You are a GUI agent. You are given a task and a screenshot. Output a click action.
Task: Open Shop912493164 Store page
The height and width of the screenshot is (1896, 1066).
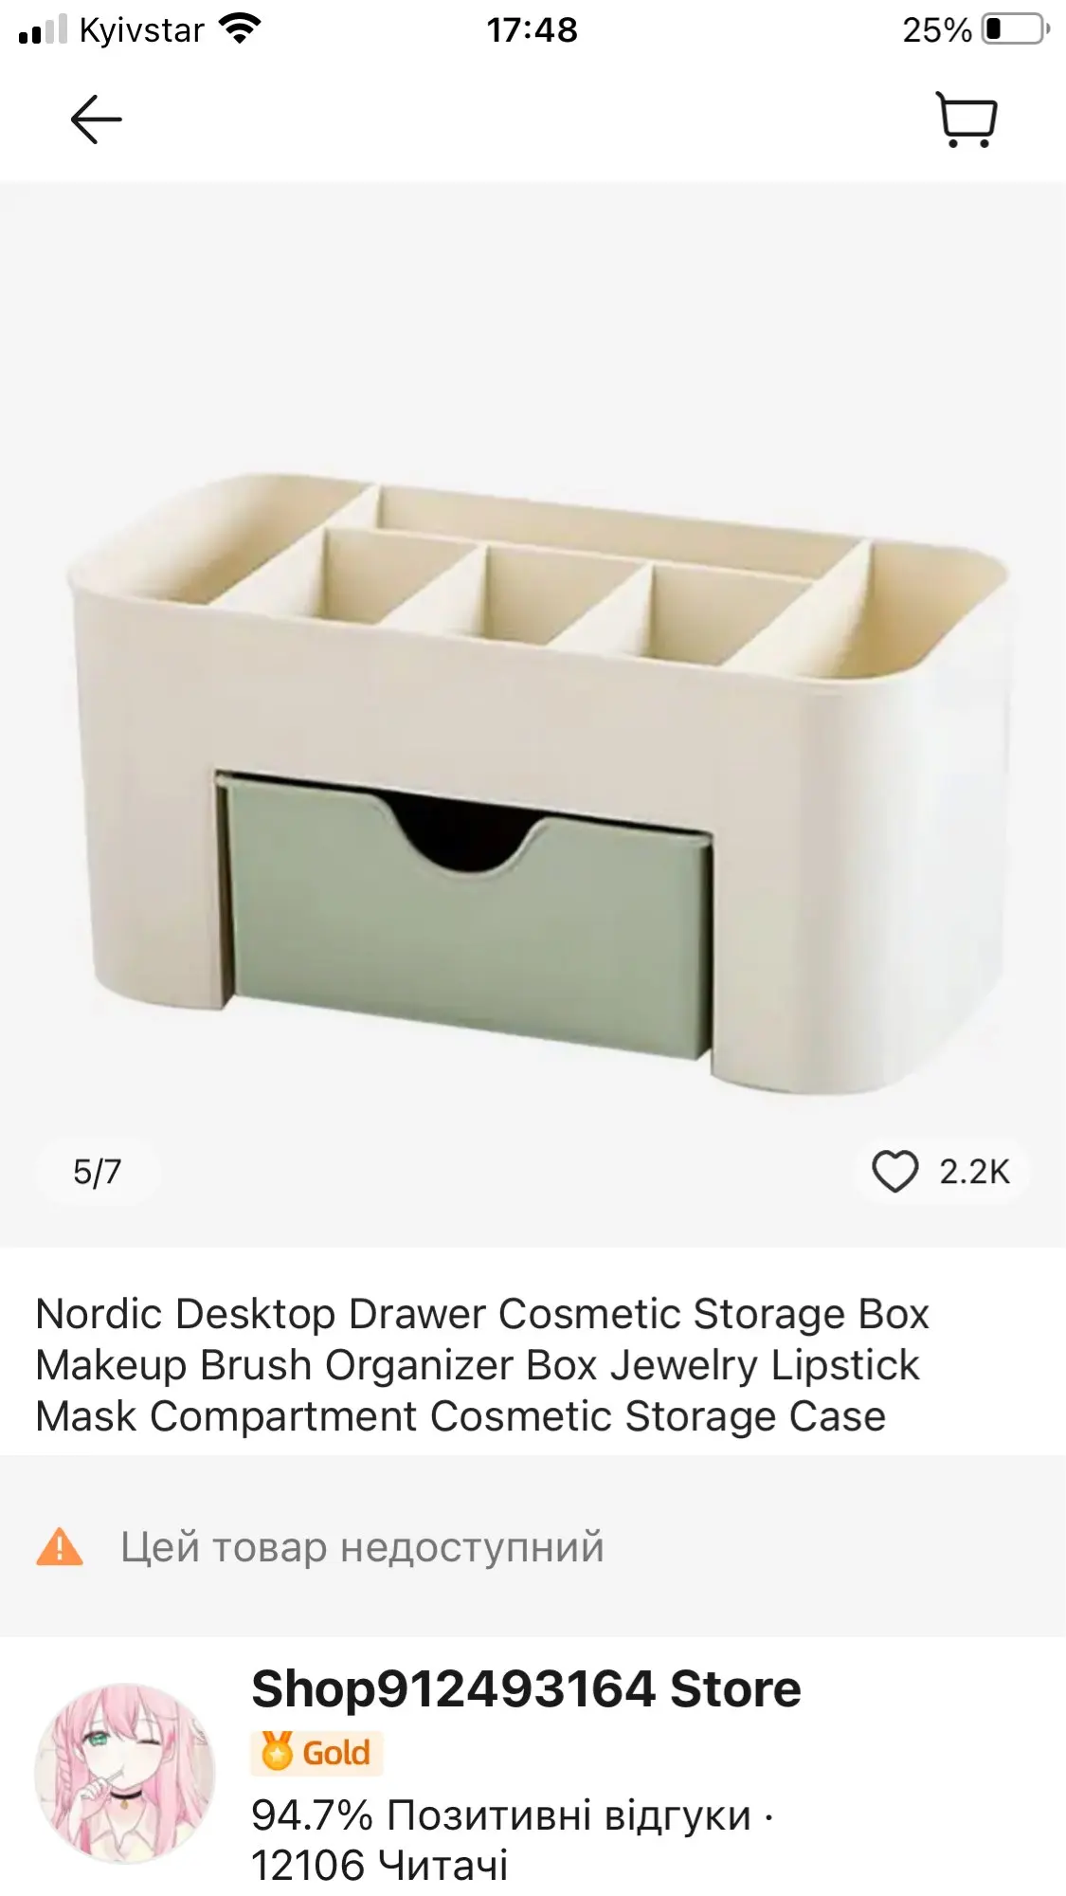click(x=526, y=1688)
